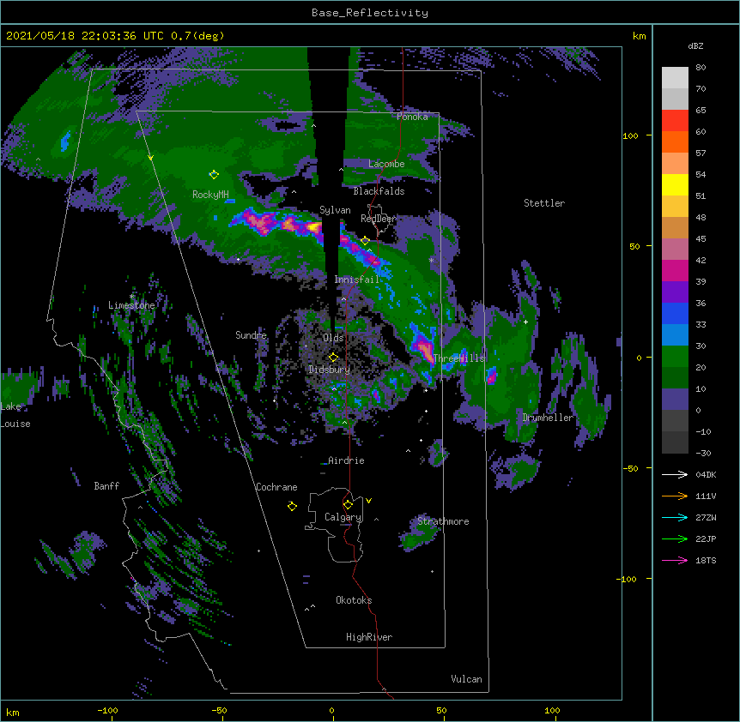
Task: Click the Stettler town label
Action: [544, 203]
